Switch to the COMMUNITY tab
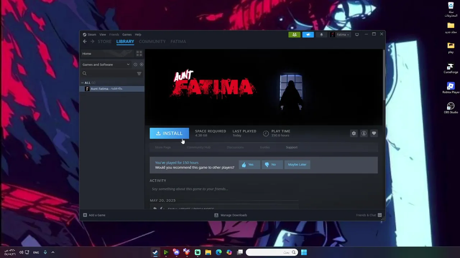Image resolution: width=460 pixels, height=258 pixels. point(152,42)
